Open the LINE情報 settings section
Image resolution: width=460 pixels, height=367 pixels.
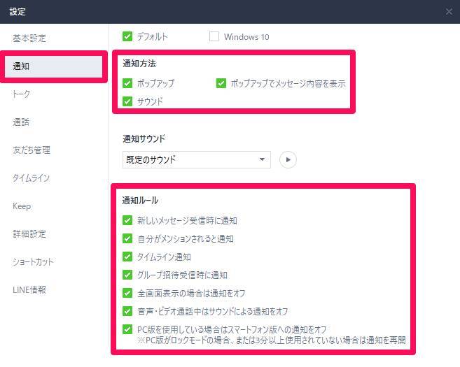pyautogui.click(x=29, y=289)
